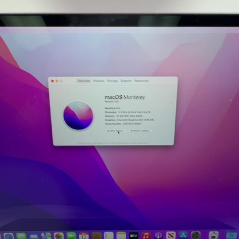Launch Messages app in dock
239x239 pixels.
pyautogui.click(x=21, y=236)
